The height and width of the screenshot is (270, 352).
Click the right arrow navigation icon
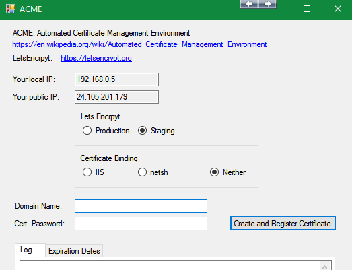pyautogui.click(x=267, y=4)
